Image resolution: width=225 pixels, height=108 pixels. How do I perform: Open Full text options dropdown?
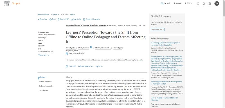tap(85, 66)
